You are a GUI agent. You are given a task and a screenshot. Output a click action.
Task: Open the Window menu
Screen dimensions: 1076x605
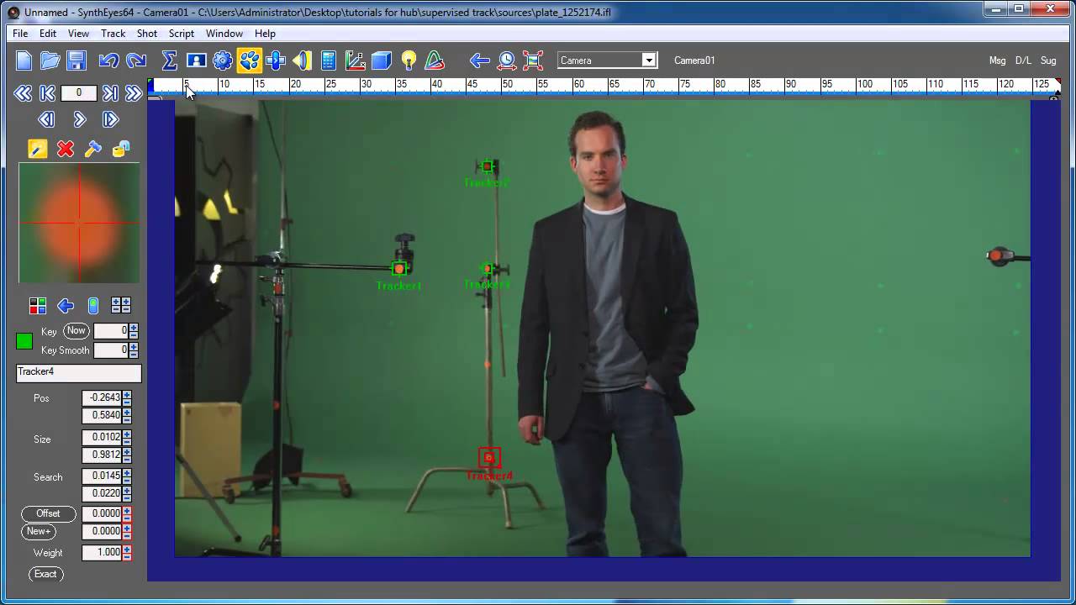click(224, 34)
